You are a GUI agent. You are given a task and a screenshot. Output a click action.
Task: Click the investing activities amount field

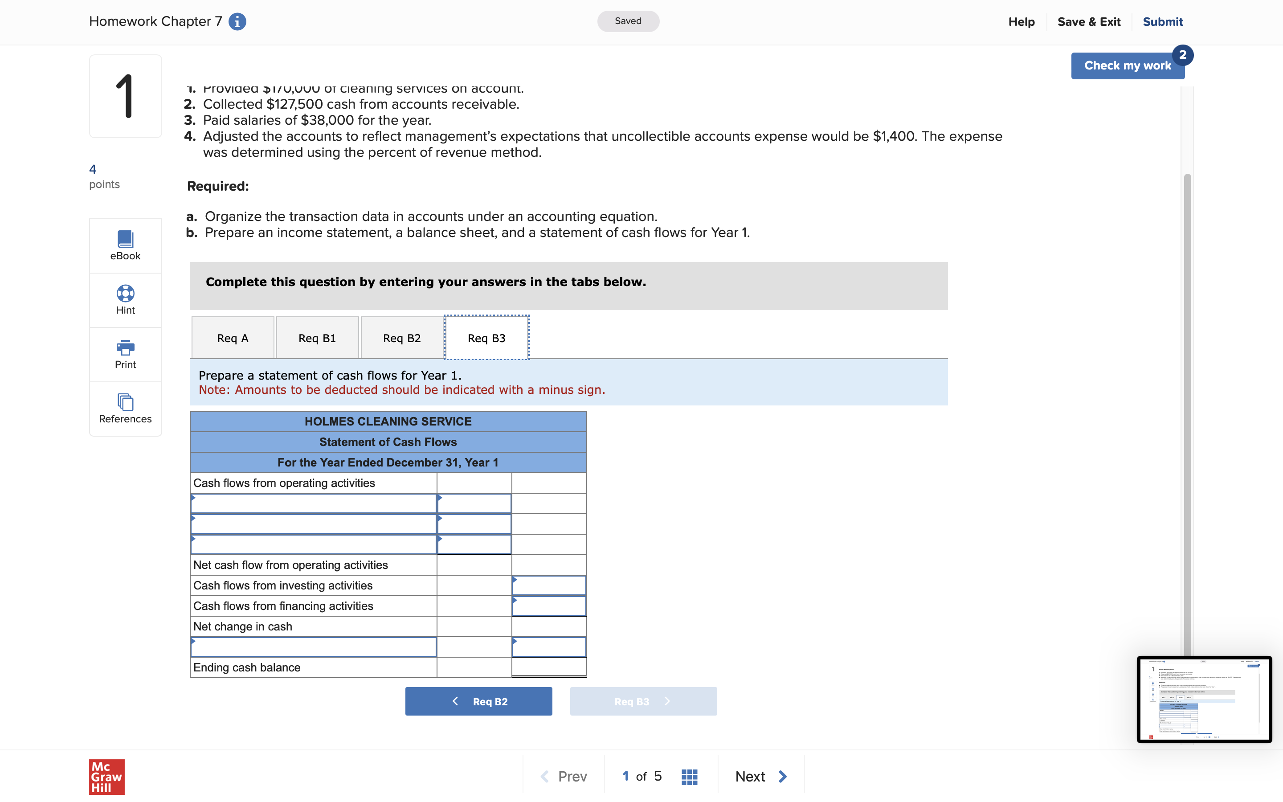[x=549, y=585]
